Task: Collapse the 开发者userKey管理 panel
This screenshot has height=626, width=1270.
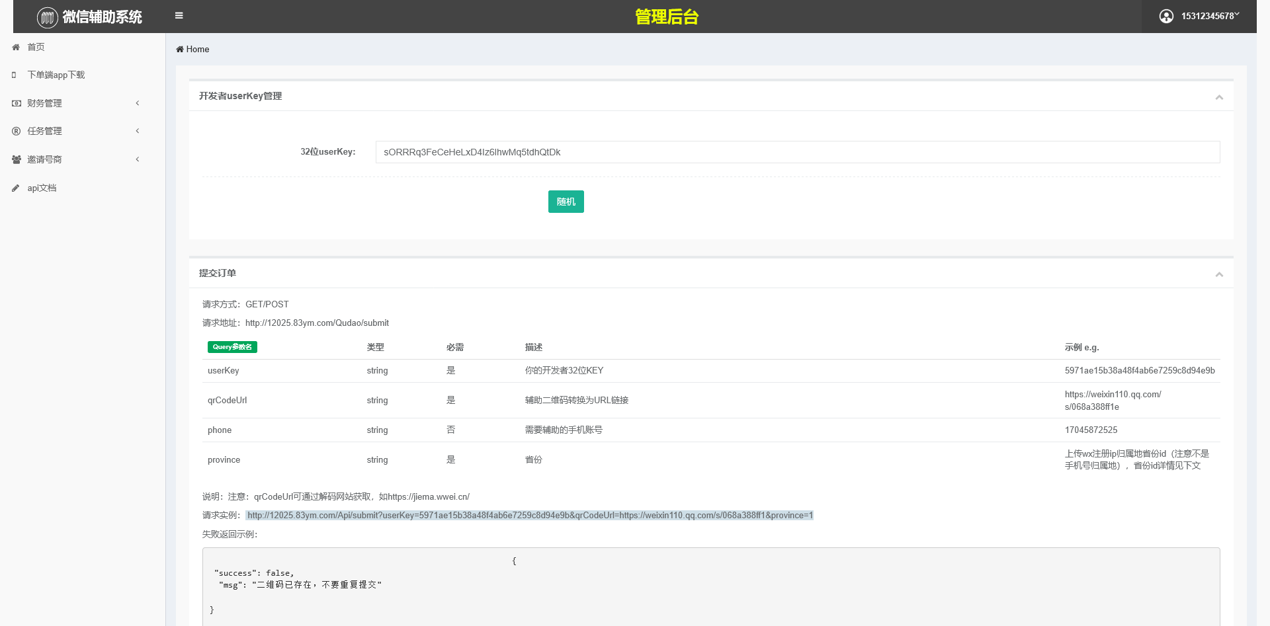Action: pos(1219,97)
